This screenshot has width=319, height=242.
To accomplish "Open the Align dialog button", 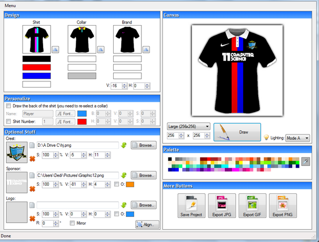I will pos(147,225).
